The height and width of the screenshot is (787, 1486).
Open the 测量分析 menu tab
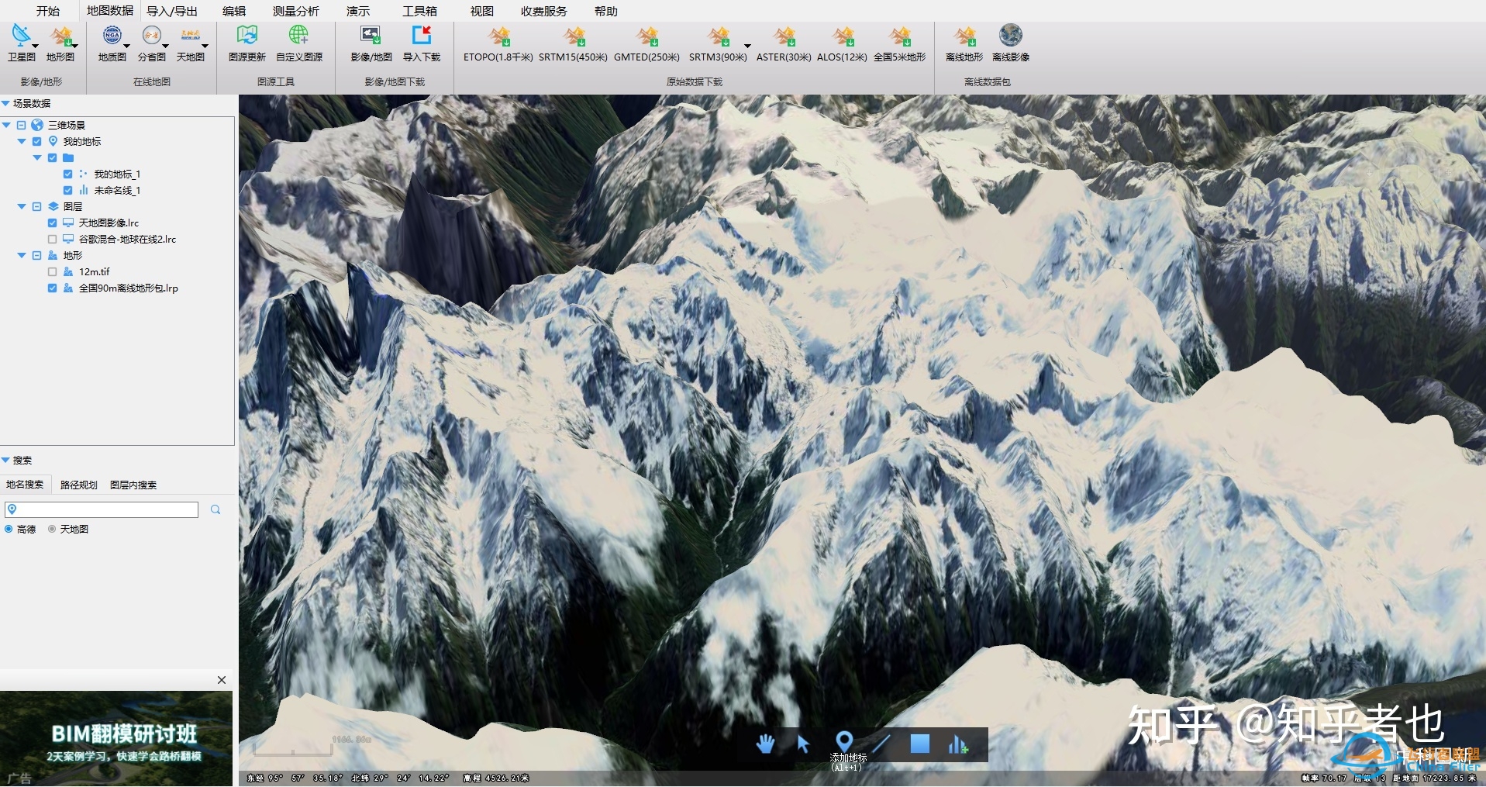click(x=295, y=11)
